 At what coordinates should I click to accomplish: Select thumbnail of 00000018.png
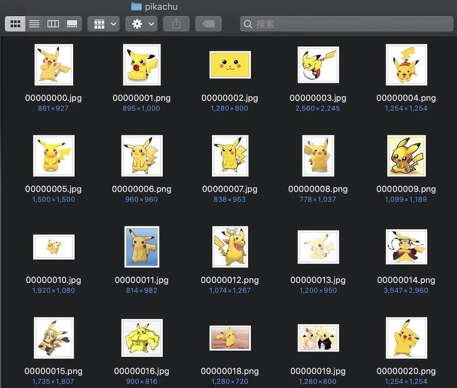tap(230, 338)
